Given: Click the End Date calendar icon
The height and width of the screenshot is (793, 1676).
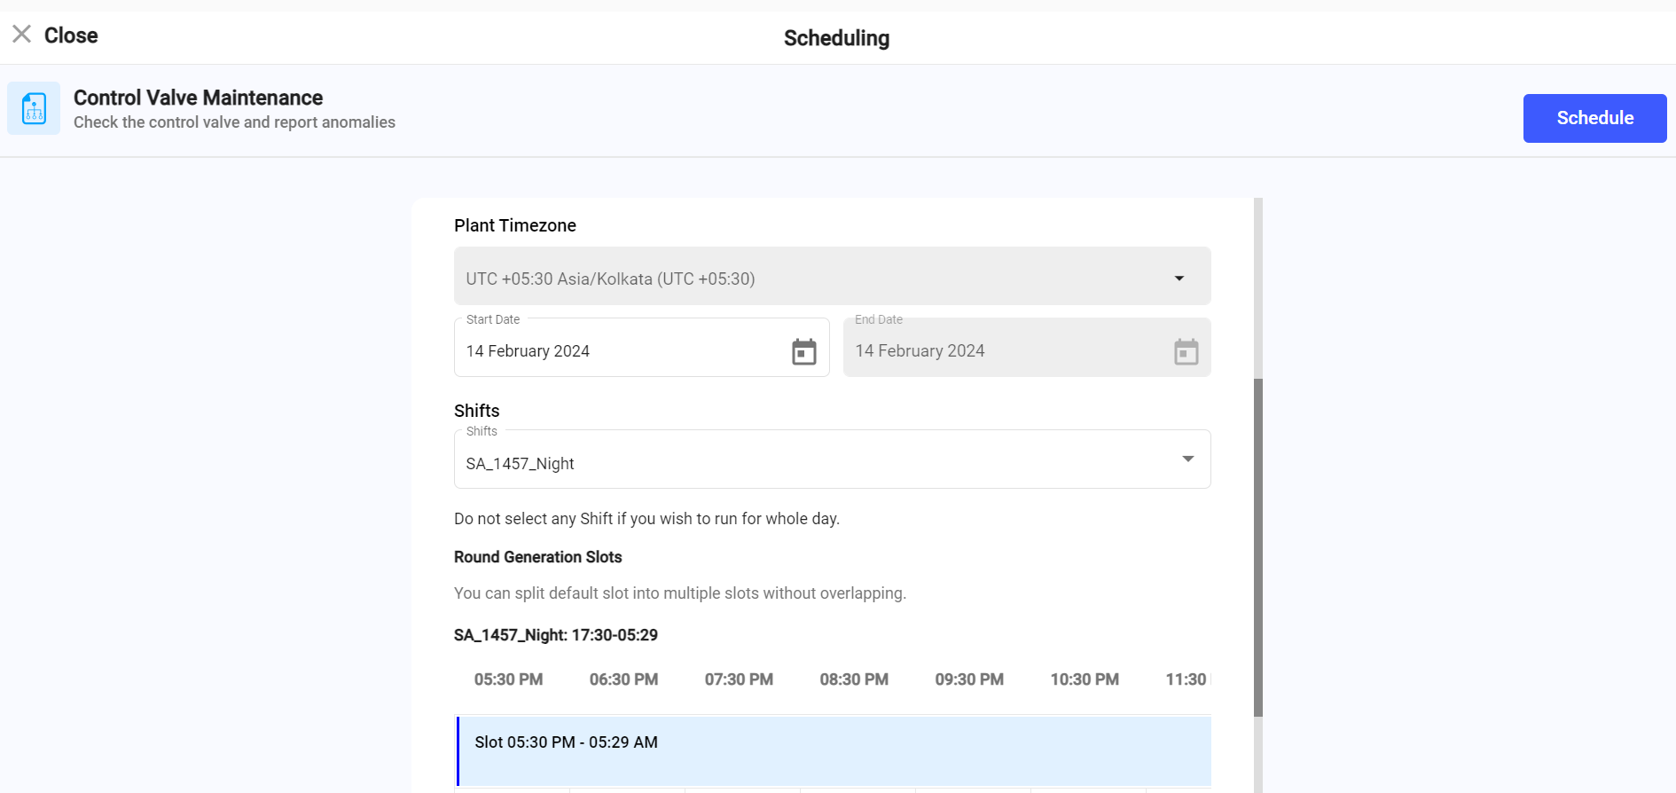Looking at the screenshot, I should 1186,351.
